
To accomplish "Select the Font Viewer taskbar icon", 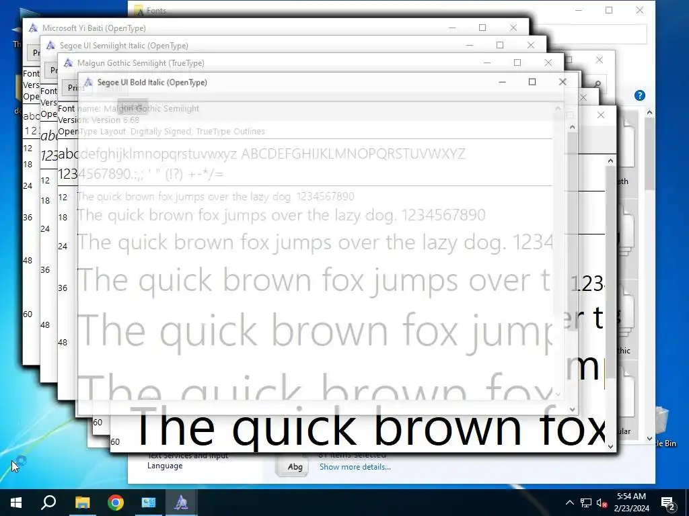I will (x=181, y=503).
